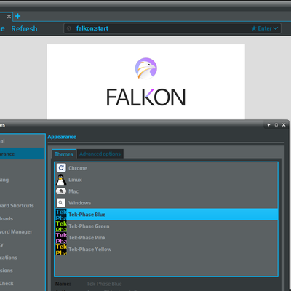Click the site info icon in address bar
The width and height of the screenshot is (291, 291).
point(69,28)
